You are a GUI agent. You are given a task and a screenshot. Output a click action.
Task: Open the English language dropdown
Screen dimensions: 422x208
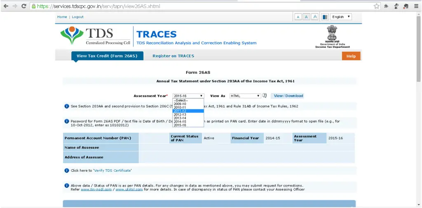(341, 17)
